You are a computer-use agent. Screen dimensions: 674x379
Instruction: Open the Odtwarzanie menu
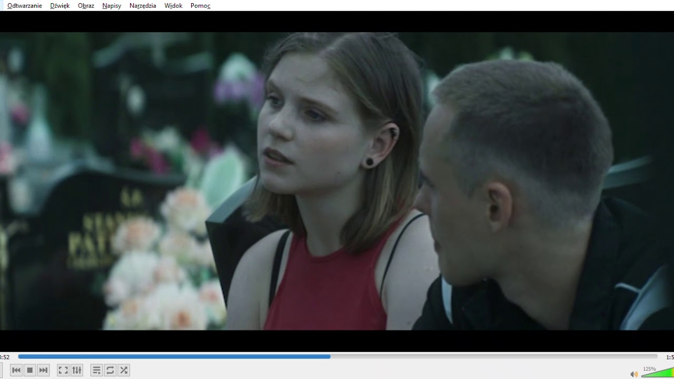point(25,6)
